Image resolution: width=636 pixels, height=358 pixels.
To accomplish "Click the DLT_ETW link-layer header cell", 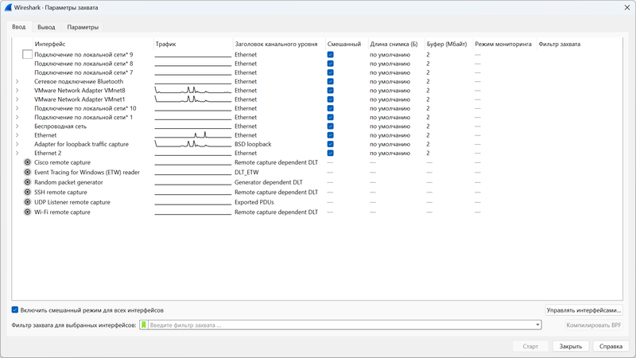I will click(246, 173).
